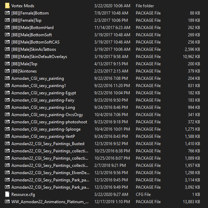This screenshot has height=208, width=208.
Task: Select the file name WW_Azmodan22_Animations_Platinum_...
Action: 50,202
